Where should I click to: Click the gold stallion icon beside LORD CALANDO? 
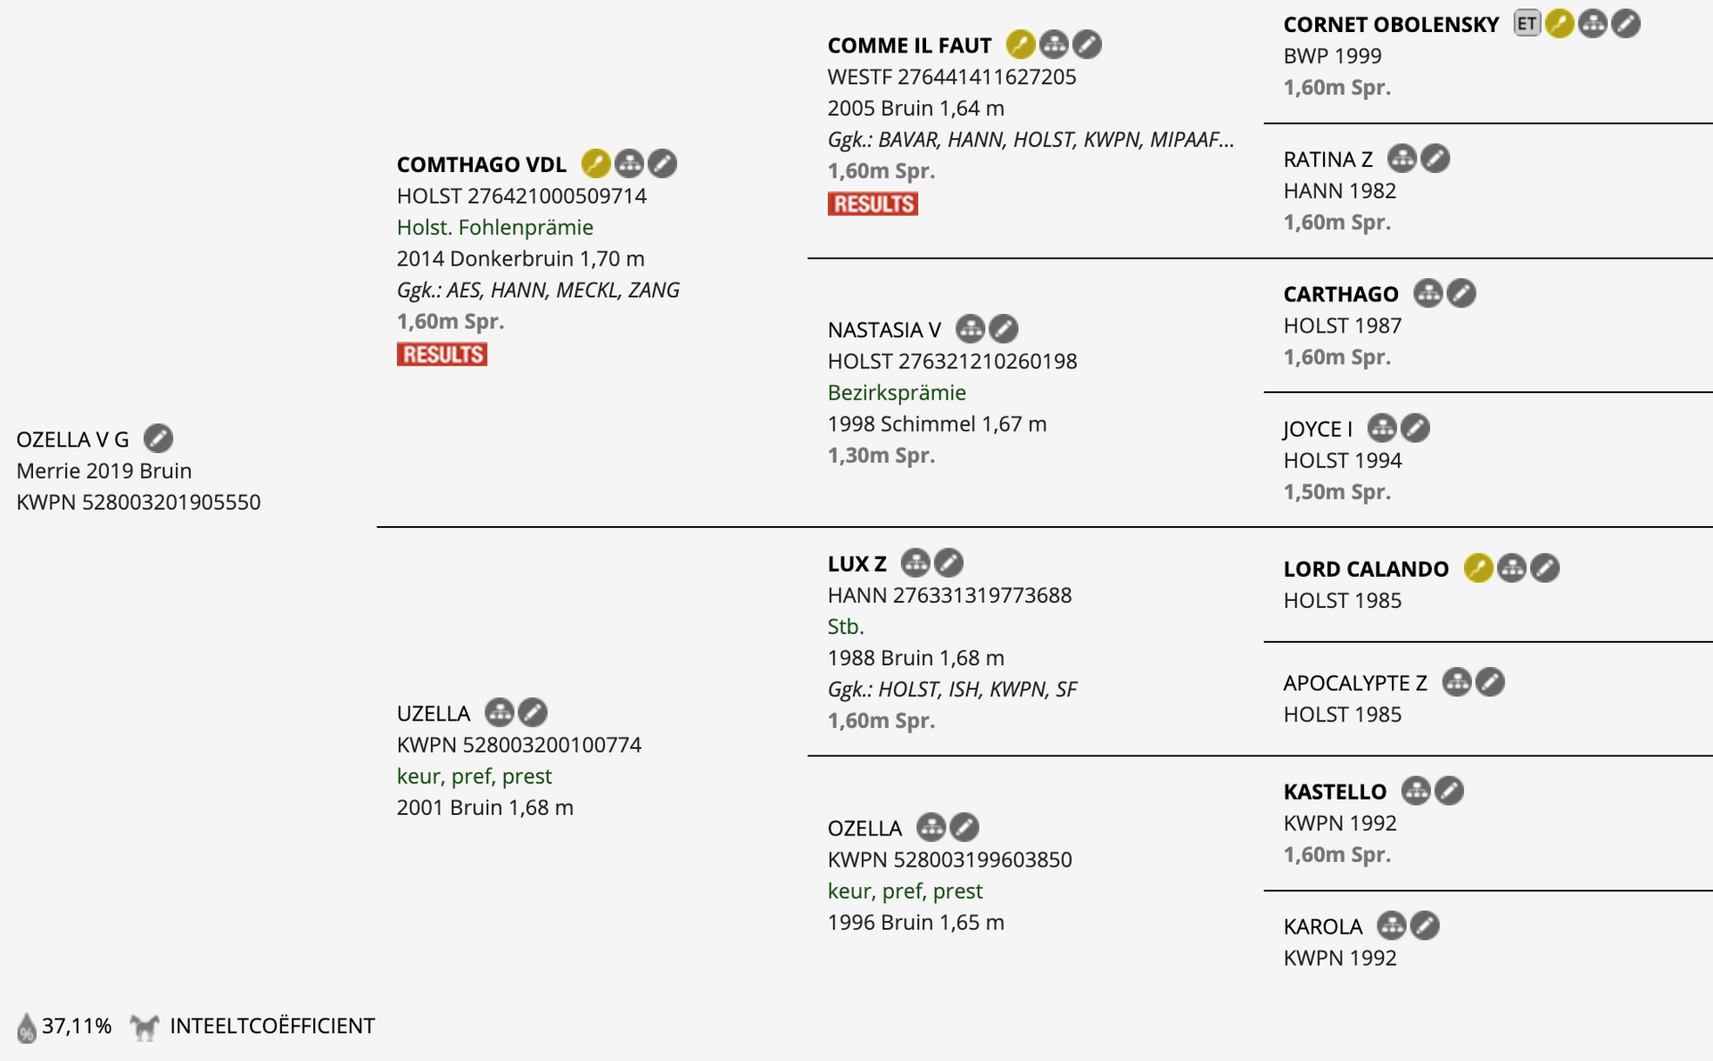1478,568
